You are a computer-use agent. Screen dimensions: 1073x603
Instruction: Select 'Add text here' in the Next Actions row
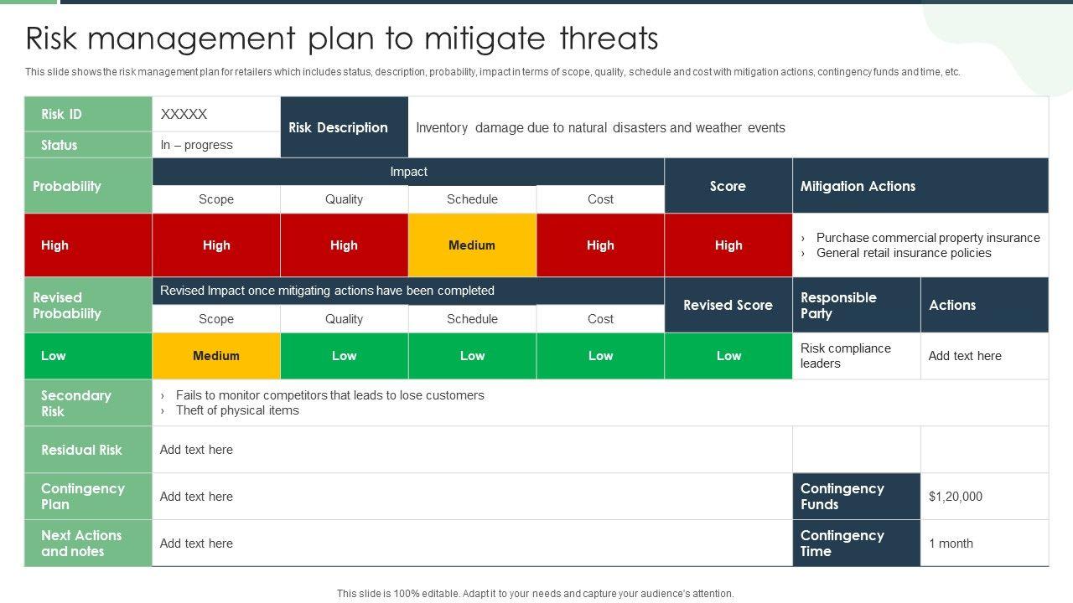196,544
